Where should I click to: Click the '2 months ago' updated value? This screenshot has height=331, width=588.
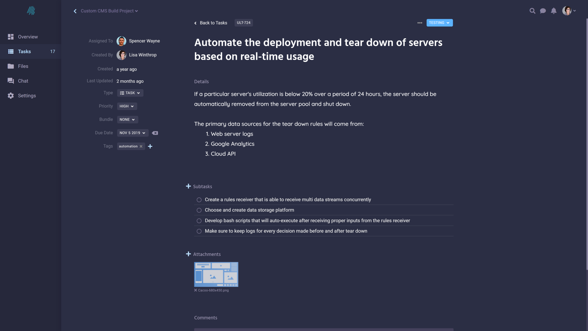click(x=130, y=81)
